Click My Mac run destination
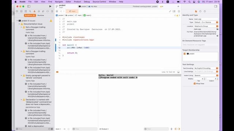 [x=93, y=7]
